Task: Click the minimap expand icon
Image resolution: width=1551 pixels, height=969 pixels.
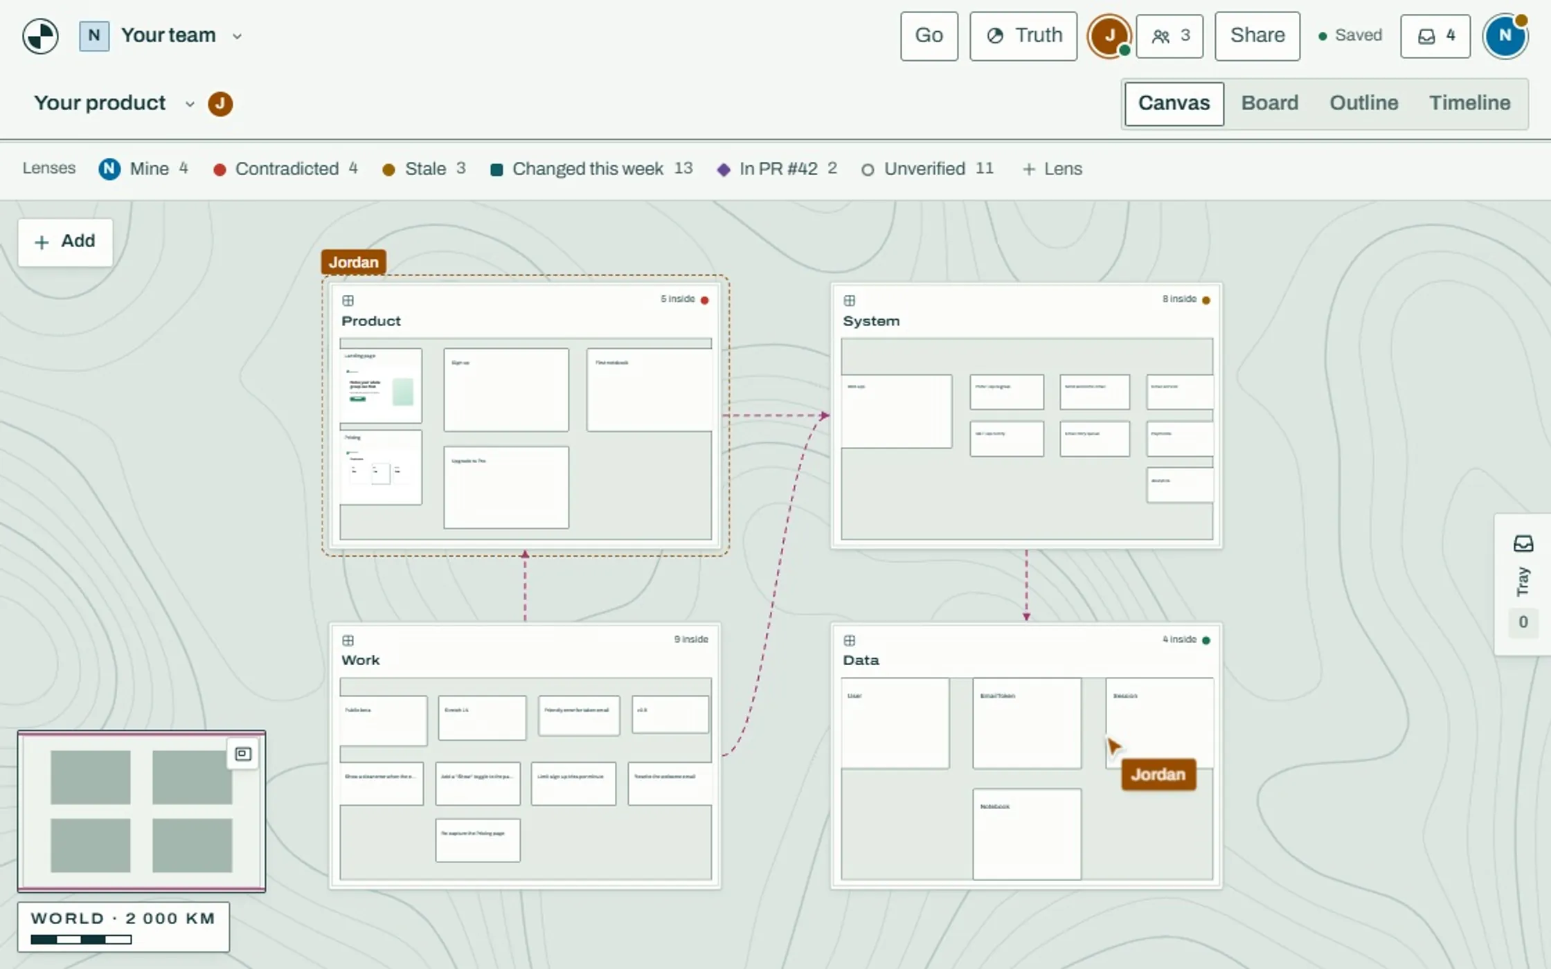Action: [243, 754]
